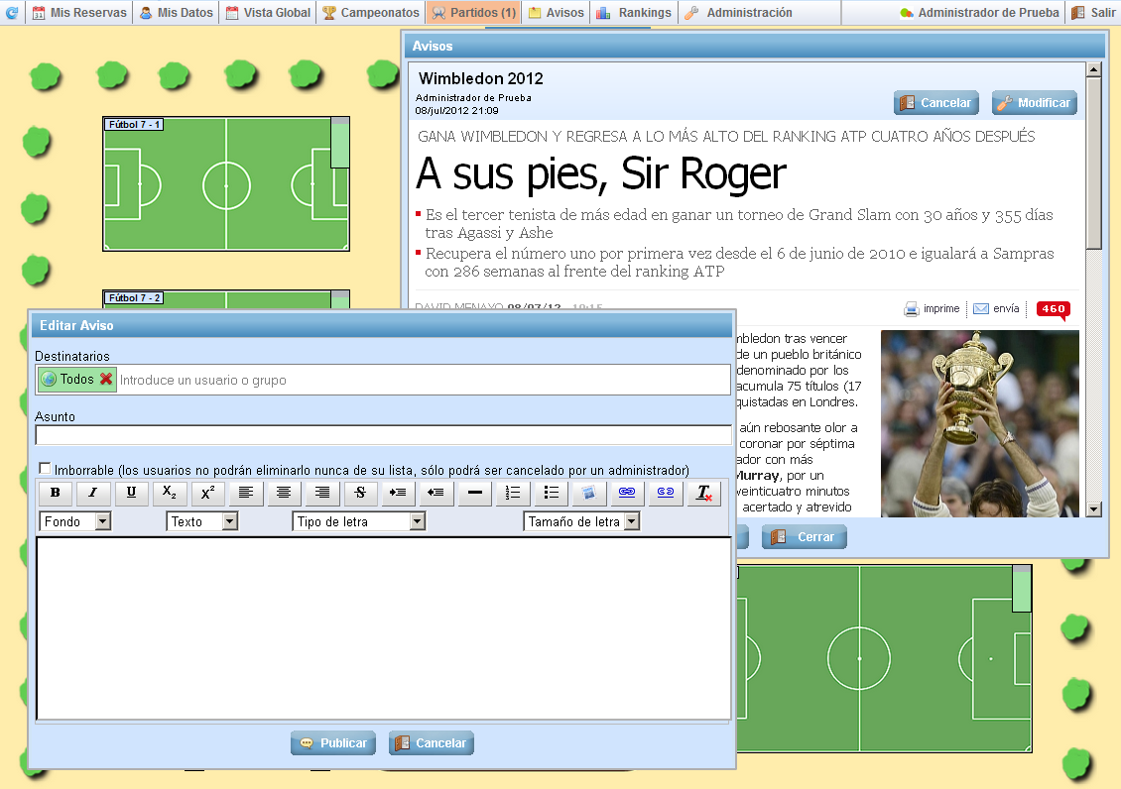Open the Mis Datos menu
The image size is (1121, 789).
(176, 12)
